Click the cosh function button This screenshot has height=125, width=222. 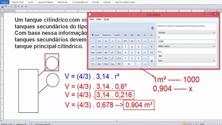(x=100, y=52)
